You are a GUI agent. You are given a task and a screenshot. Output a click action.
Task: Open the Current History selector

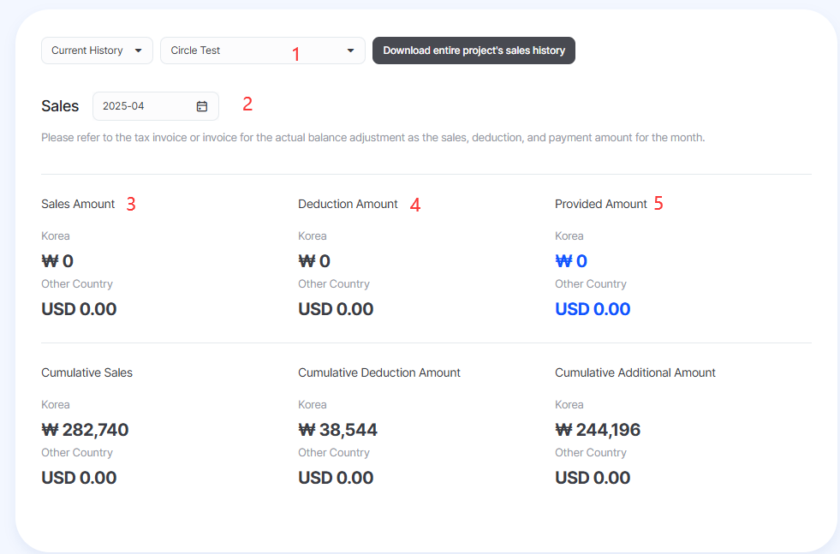97,51
